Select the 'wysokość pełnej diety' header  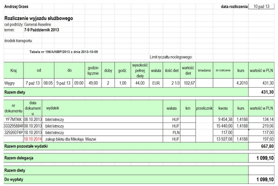[x=140, y=70]
